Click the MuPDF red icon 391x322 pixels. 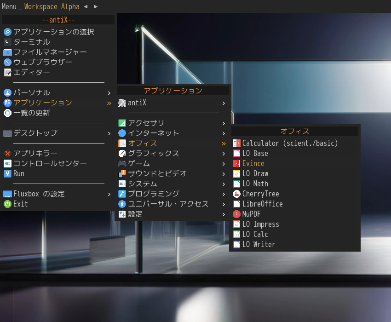236,214
